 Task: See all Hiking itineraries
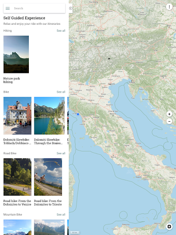click(61, 31)
